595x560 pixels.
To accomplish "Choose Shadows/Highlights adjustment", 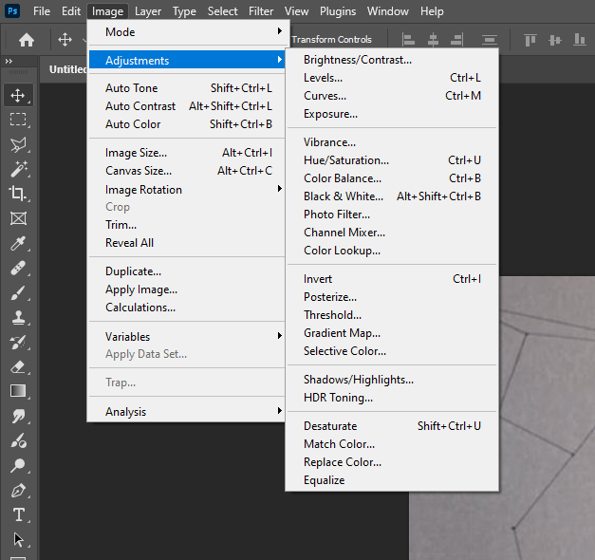I will point(392,380).
